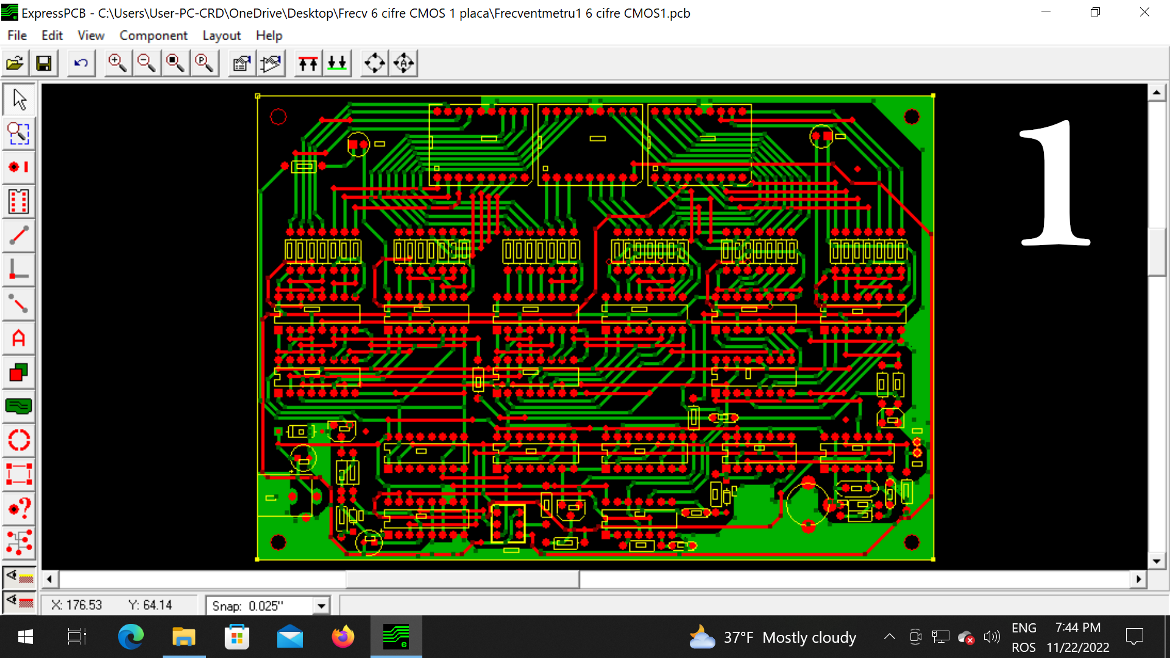Open File Explorer from the taskbar
Image resolution: width=1170 pixels, height=658 pixels.
(x=183, y=637)
